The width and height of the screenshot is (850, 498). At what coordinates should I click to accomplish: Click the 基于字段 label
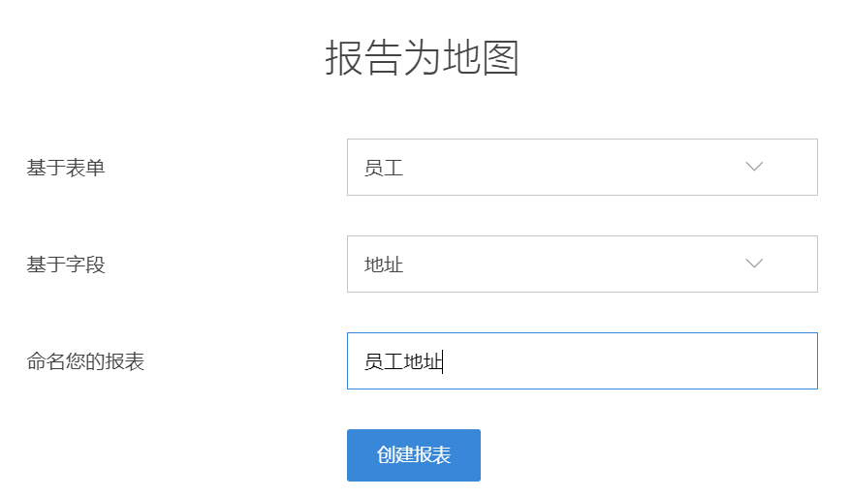[66, 265]
